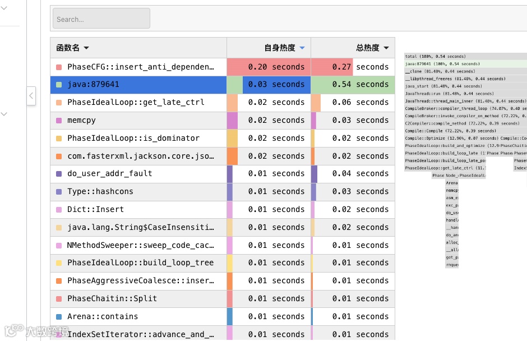Click the Search input field
527x341 pixels.
[x=101, y=19]
